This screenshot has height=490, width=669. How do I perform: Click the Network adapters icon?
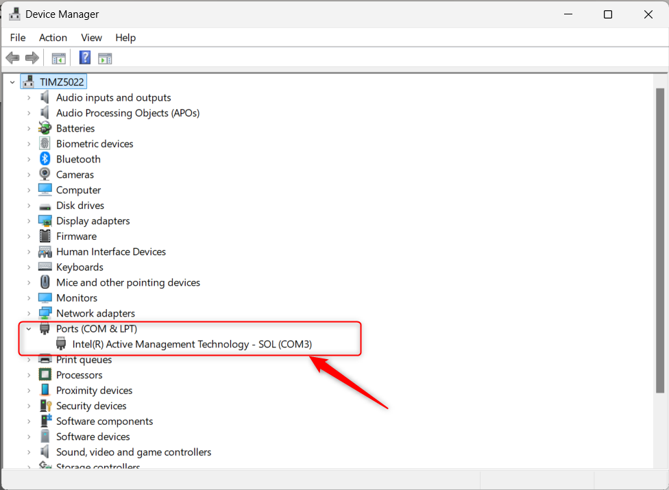pyautogui.click(x=45, y=313)
